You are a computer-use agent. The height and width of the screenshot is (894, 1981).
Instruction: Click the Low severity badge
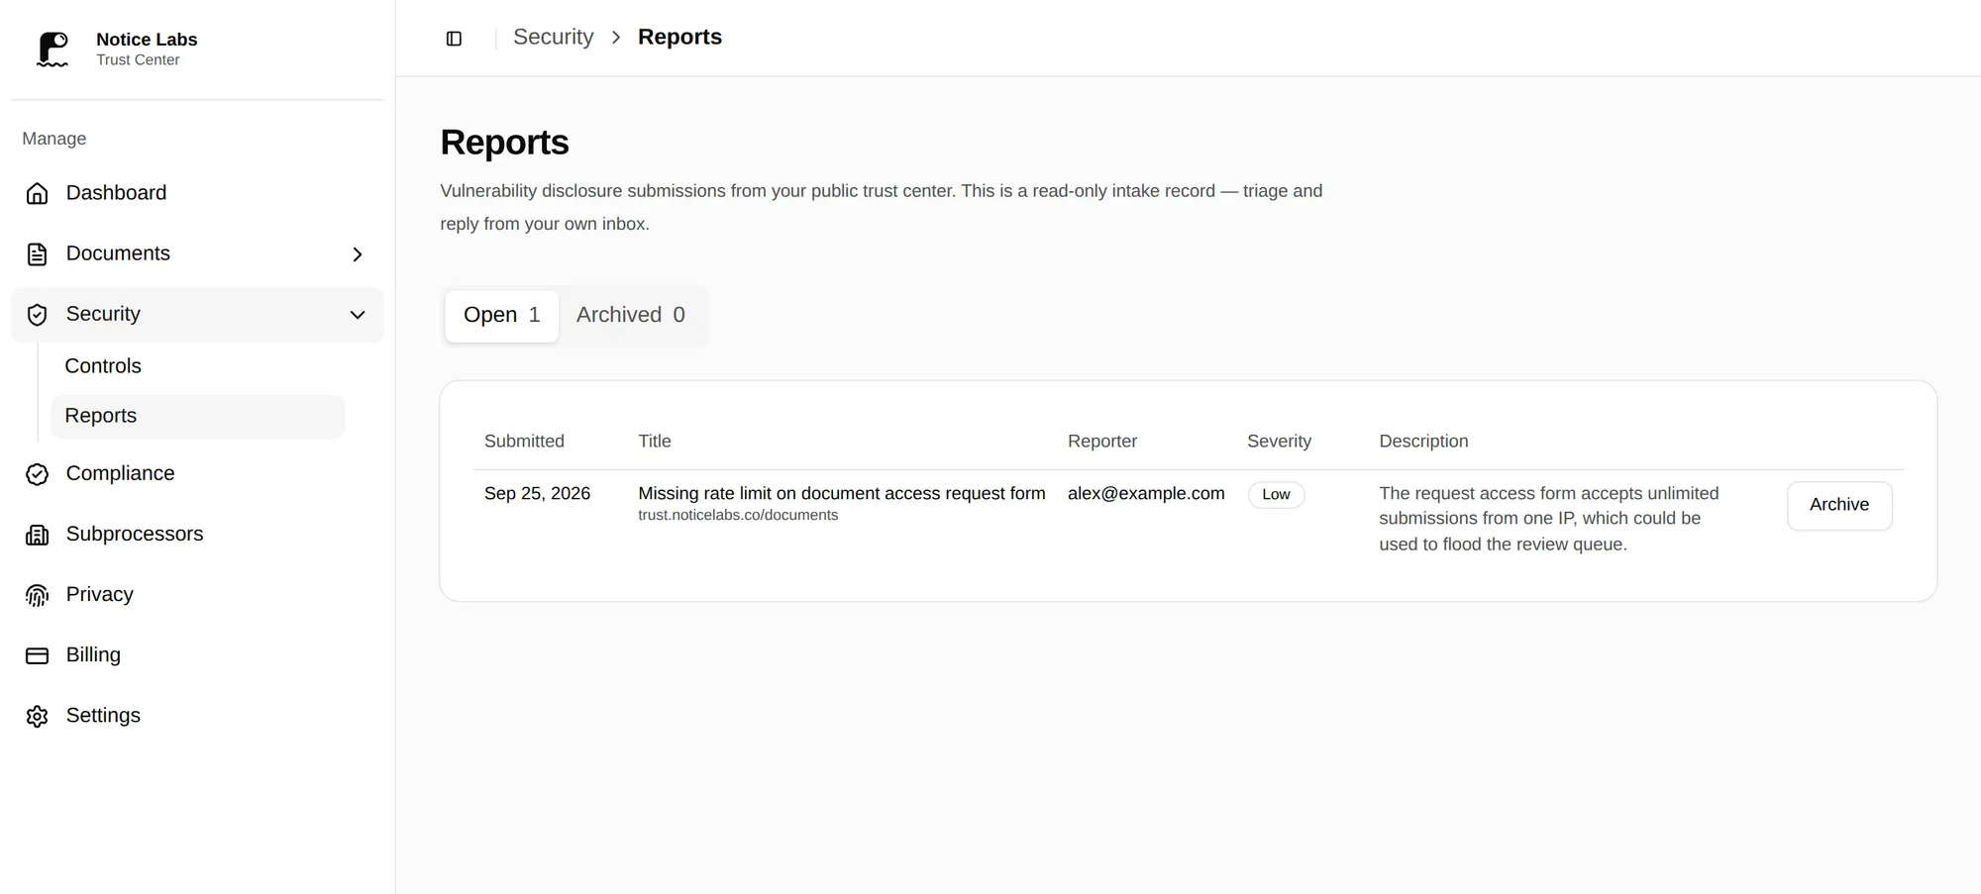1276,494
